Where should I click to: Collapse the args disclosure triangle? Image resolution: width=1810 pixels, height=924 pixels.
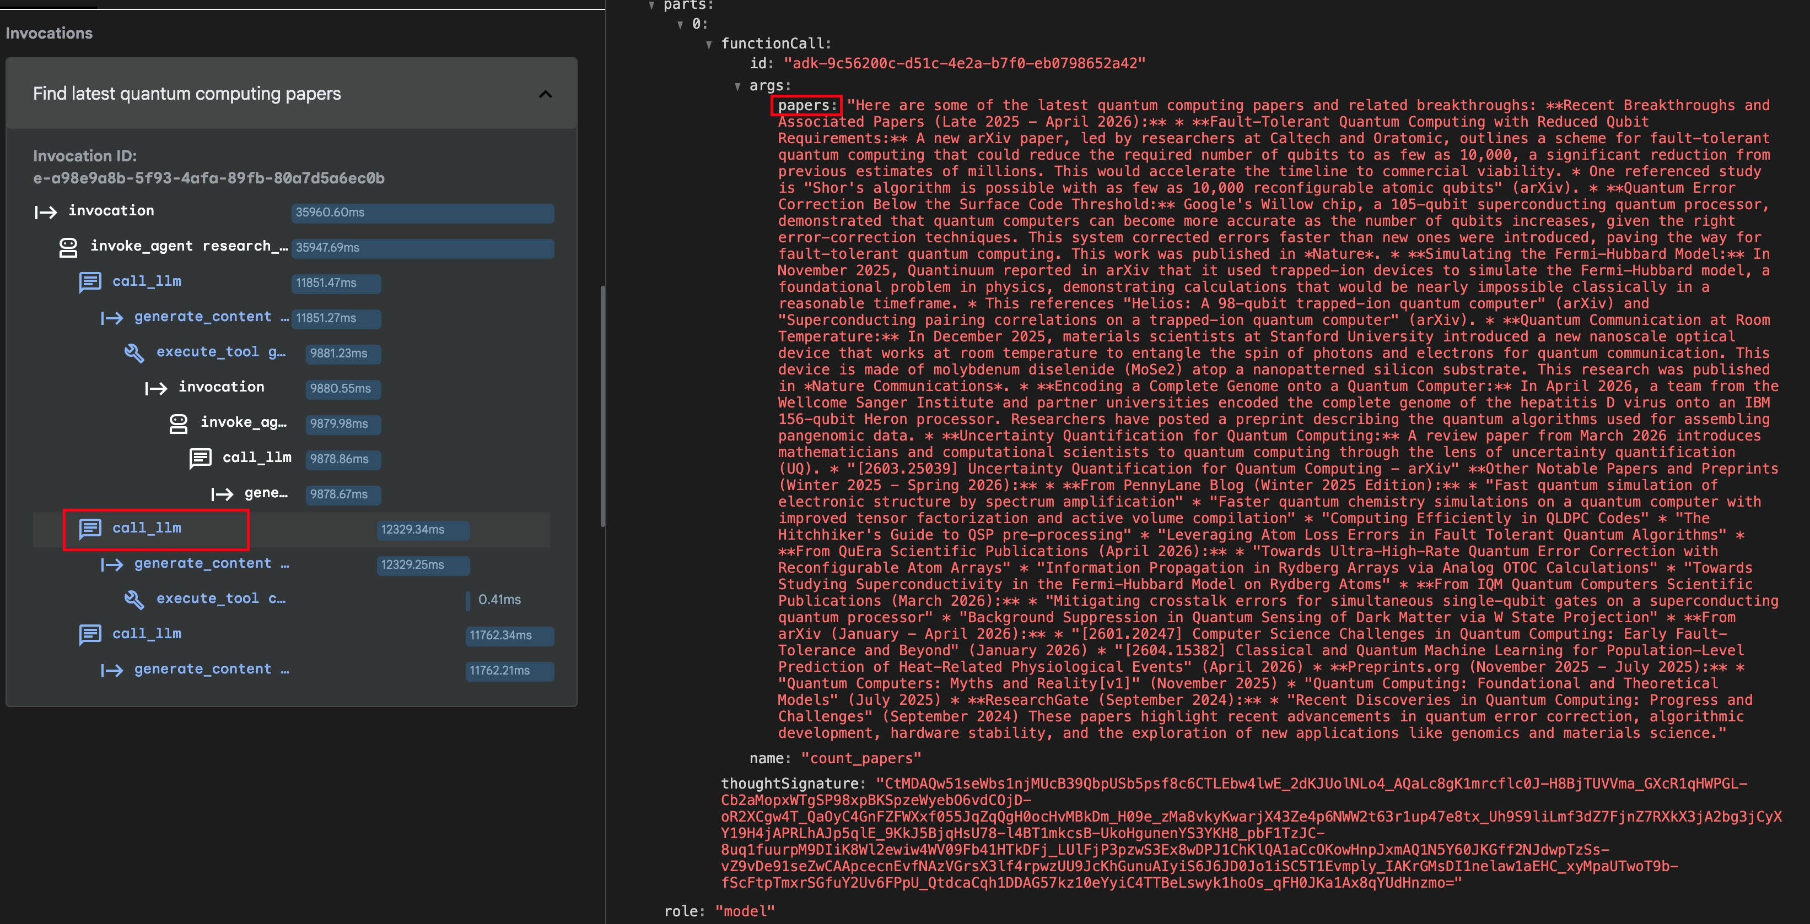[737, 86]
